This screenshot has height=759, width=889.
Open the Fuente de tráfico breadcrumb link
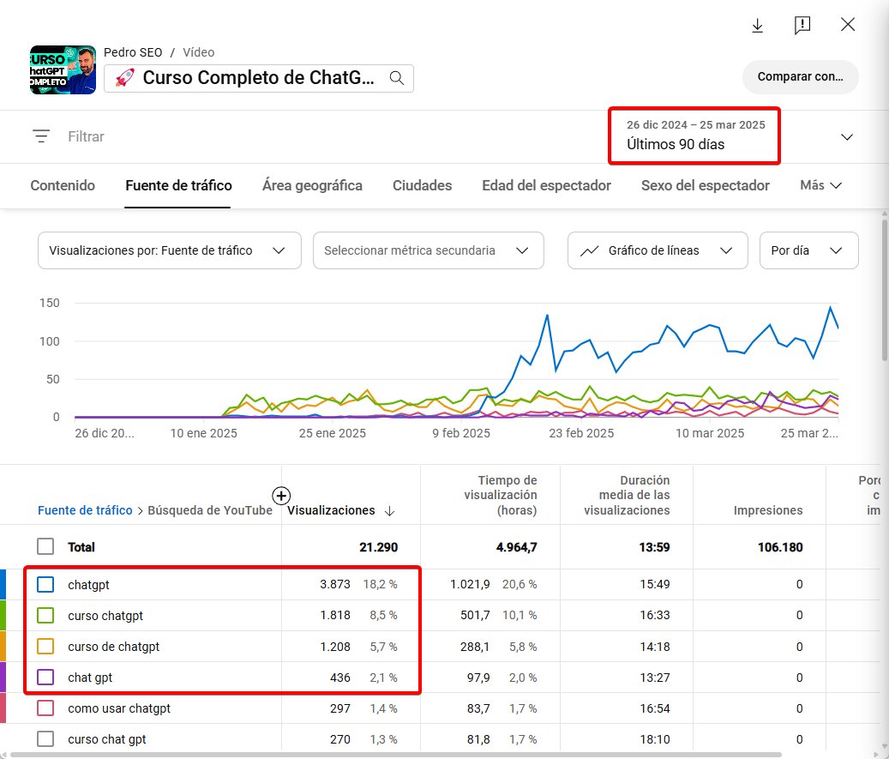[x=84, y=510]
